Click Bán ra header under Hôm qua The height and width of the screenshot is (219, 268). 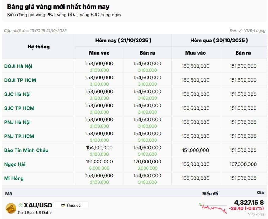coord(243,53)
